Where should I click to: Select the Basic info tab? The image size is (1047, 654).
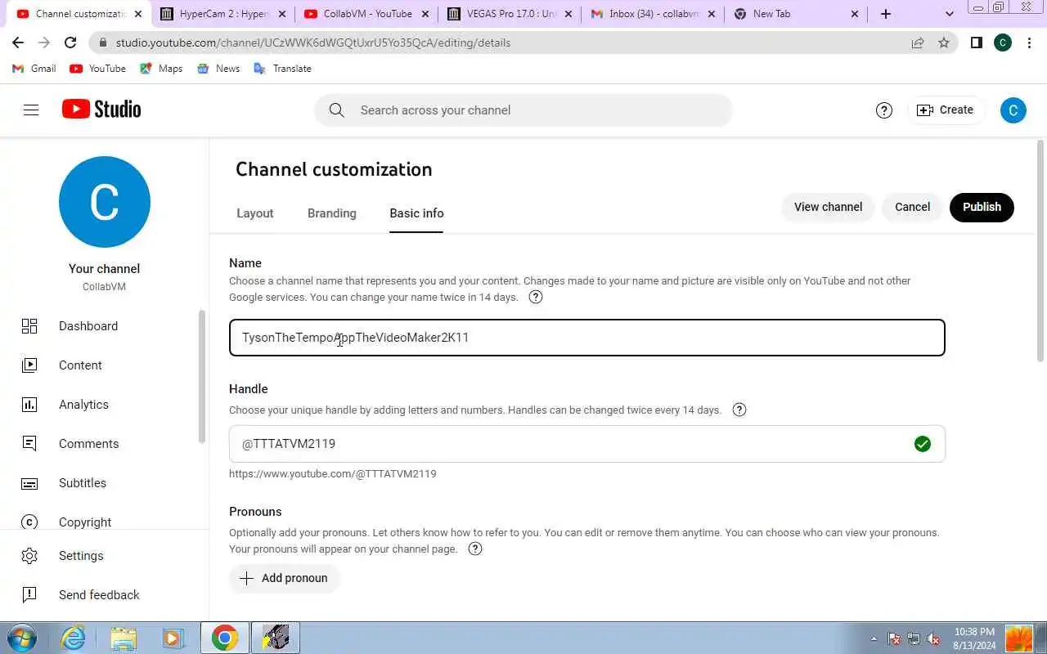point(416,213)
